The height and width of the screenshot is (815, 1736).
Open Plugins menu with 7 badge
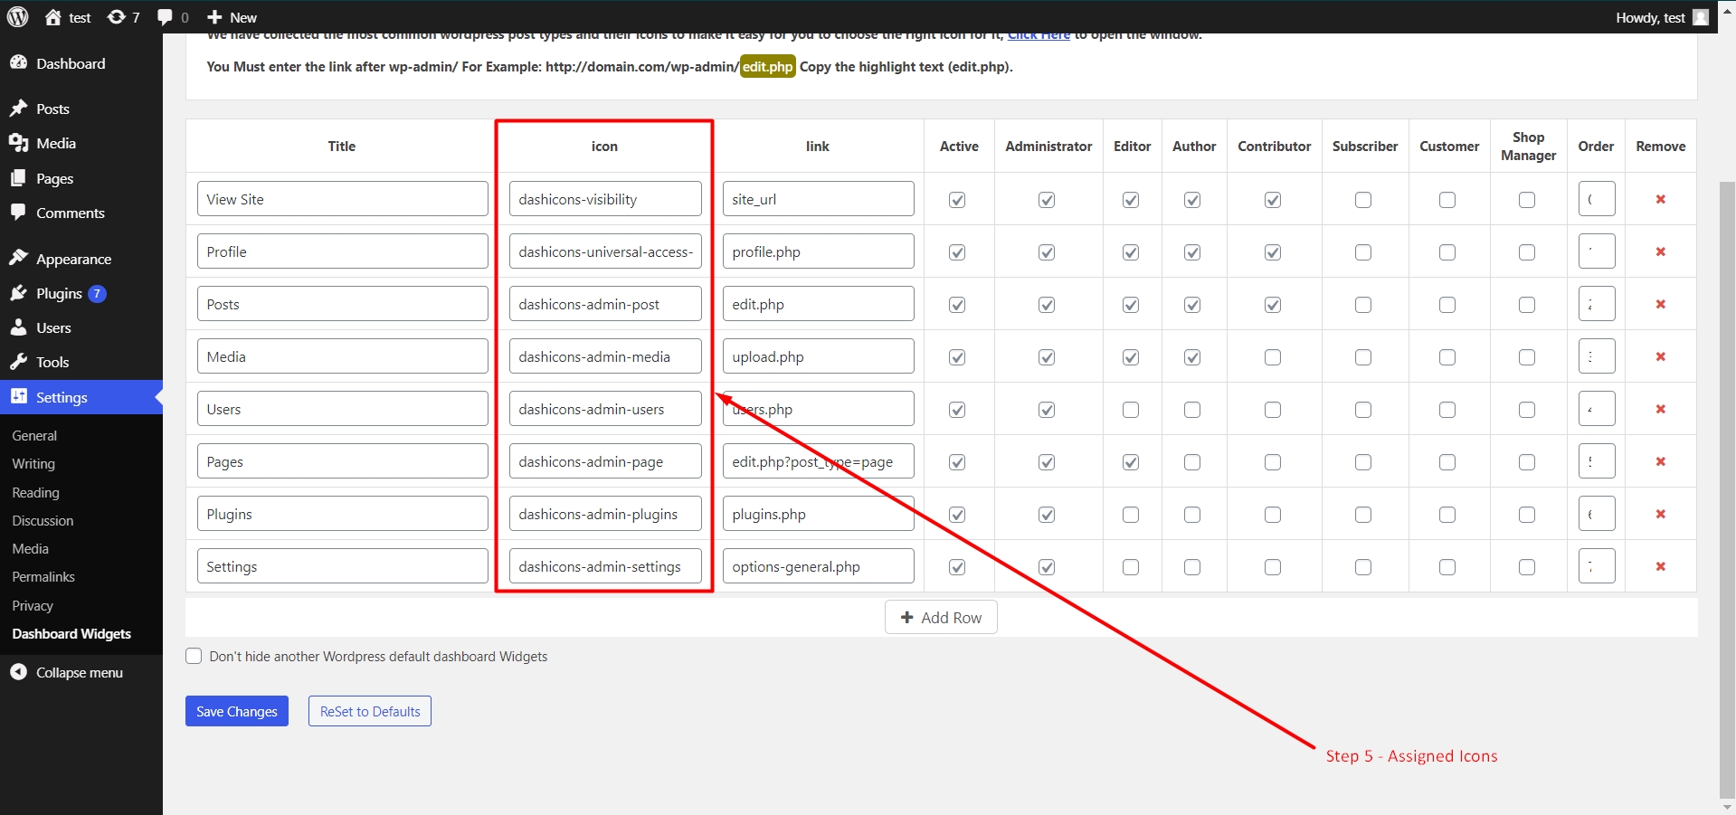(81, 293)
